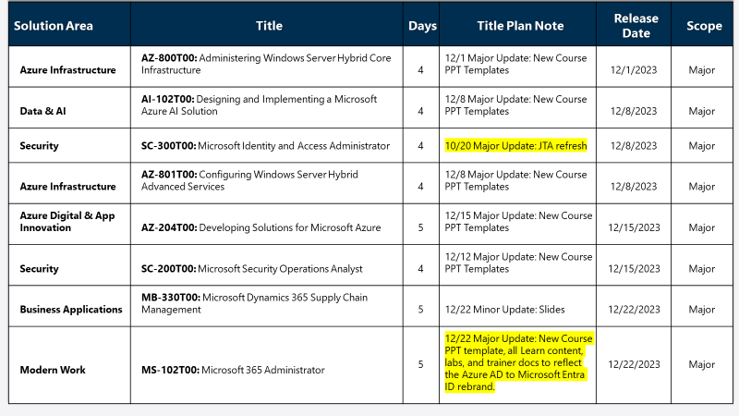Click highlighted "10/20 Major Update: JTA refresh" note
The height and width of the screenshot is (416, 739).
[x=516, y=146]
